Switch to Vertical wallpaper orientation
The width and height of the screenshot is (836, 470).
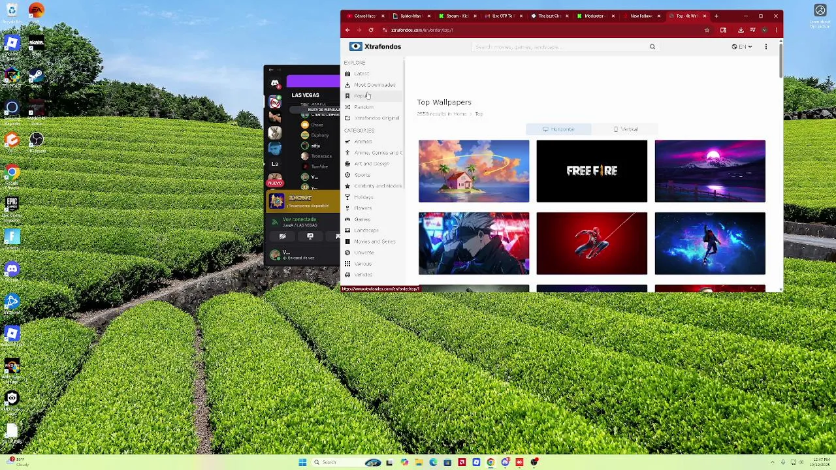click(x=625, y=129)
